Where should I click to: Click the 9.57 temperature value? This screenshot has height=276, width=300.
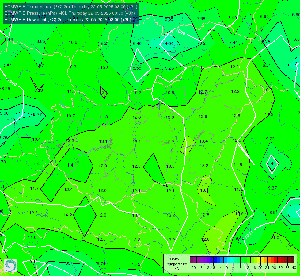tap(40, 66)
